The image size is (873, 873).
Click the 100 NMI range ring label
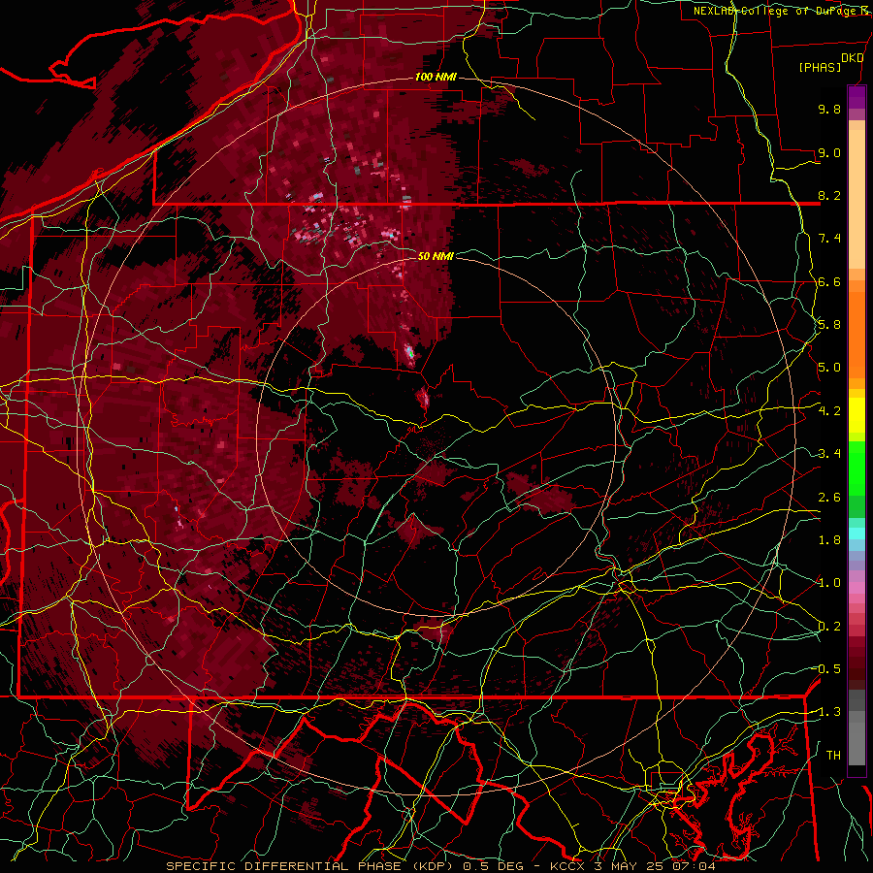(x=436, y=77)
